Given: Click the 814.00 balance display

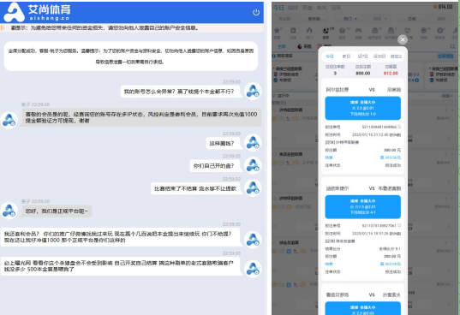Looking at the screenshot, I should point(443,7).
